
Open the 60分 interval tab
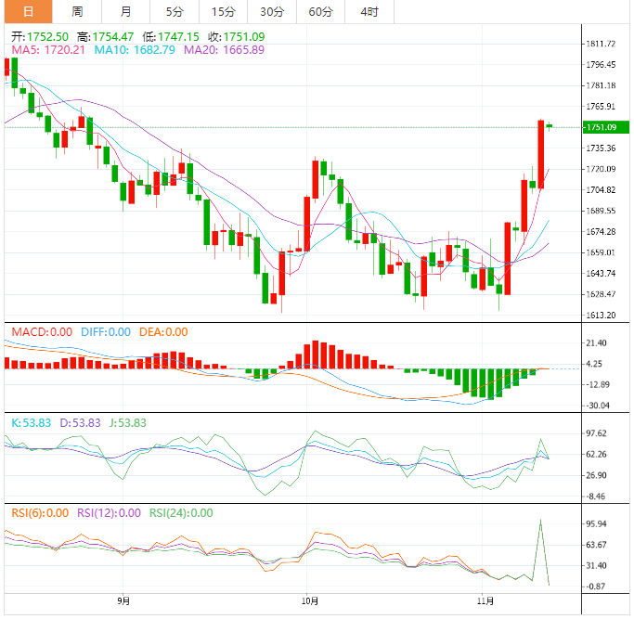(320, 11)
